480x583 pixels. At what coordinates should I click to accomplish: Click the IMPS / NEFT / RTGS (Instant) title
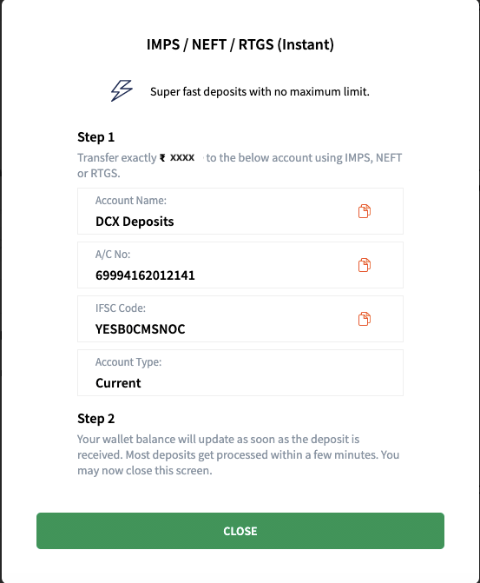pyautogui.click(x=240, y=44)
